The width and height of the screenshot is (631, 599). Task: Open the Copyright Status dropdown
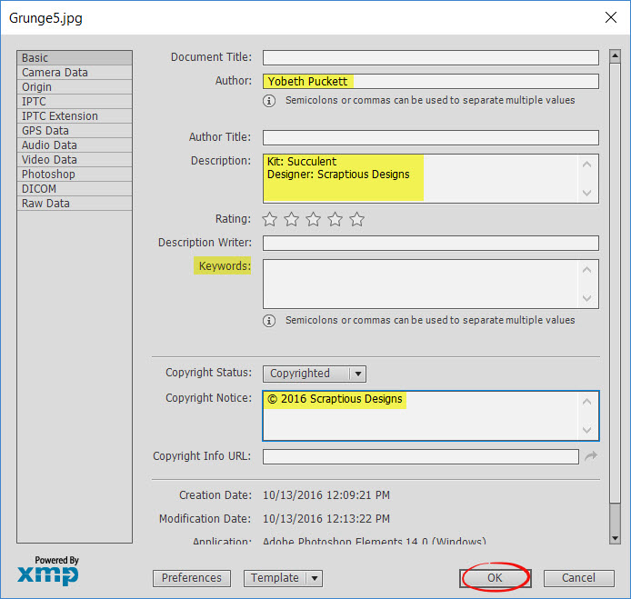(x=314, y=374)
